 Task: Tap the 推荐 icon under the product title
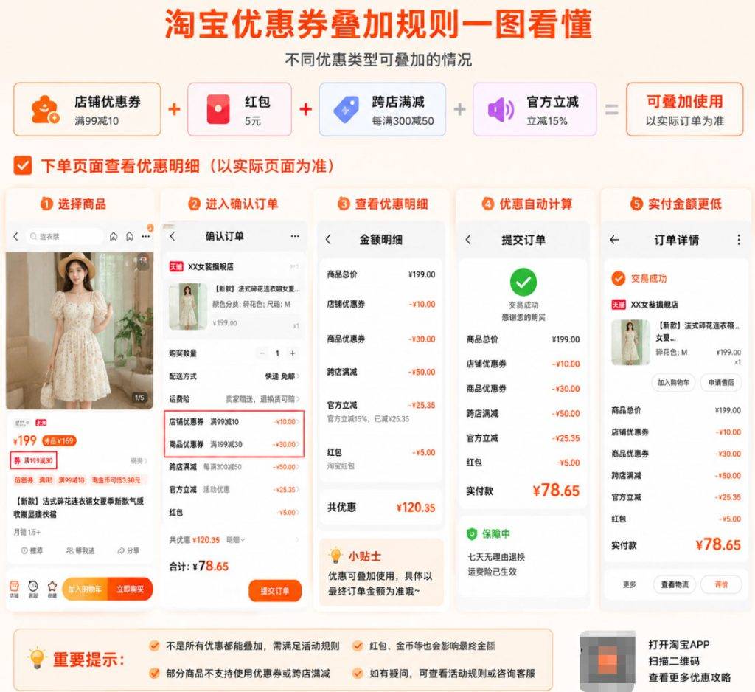[x=32, y=550]
